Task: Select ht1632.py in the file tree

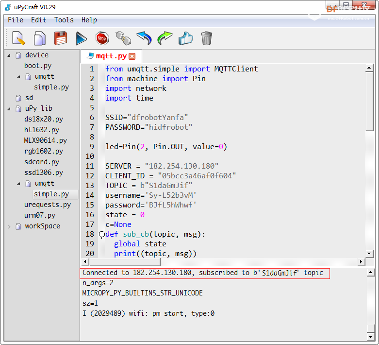Action: point(42,130)
